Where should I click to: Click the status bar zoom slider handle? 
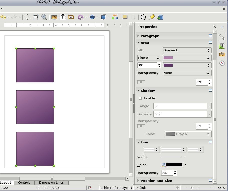(192, 188)
